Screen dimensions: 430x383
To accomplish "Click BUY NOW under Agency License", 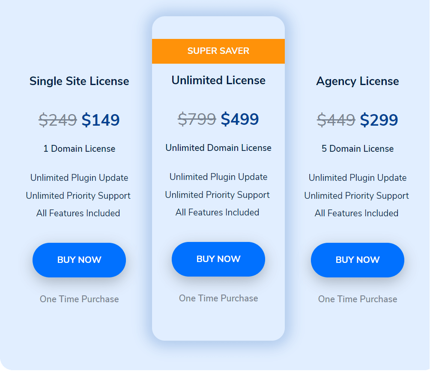I will [357, 260].
